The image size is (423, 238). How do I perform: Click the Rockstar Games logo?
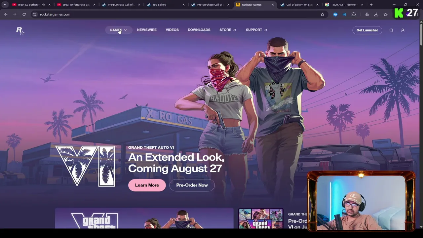(20, 31)
